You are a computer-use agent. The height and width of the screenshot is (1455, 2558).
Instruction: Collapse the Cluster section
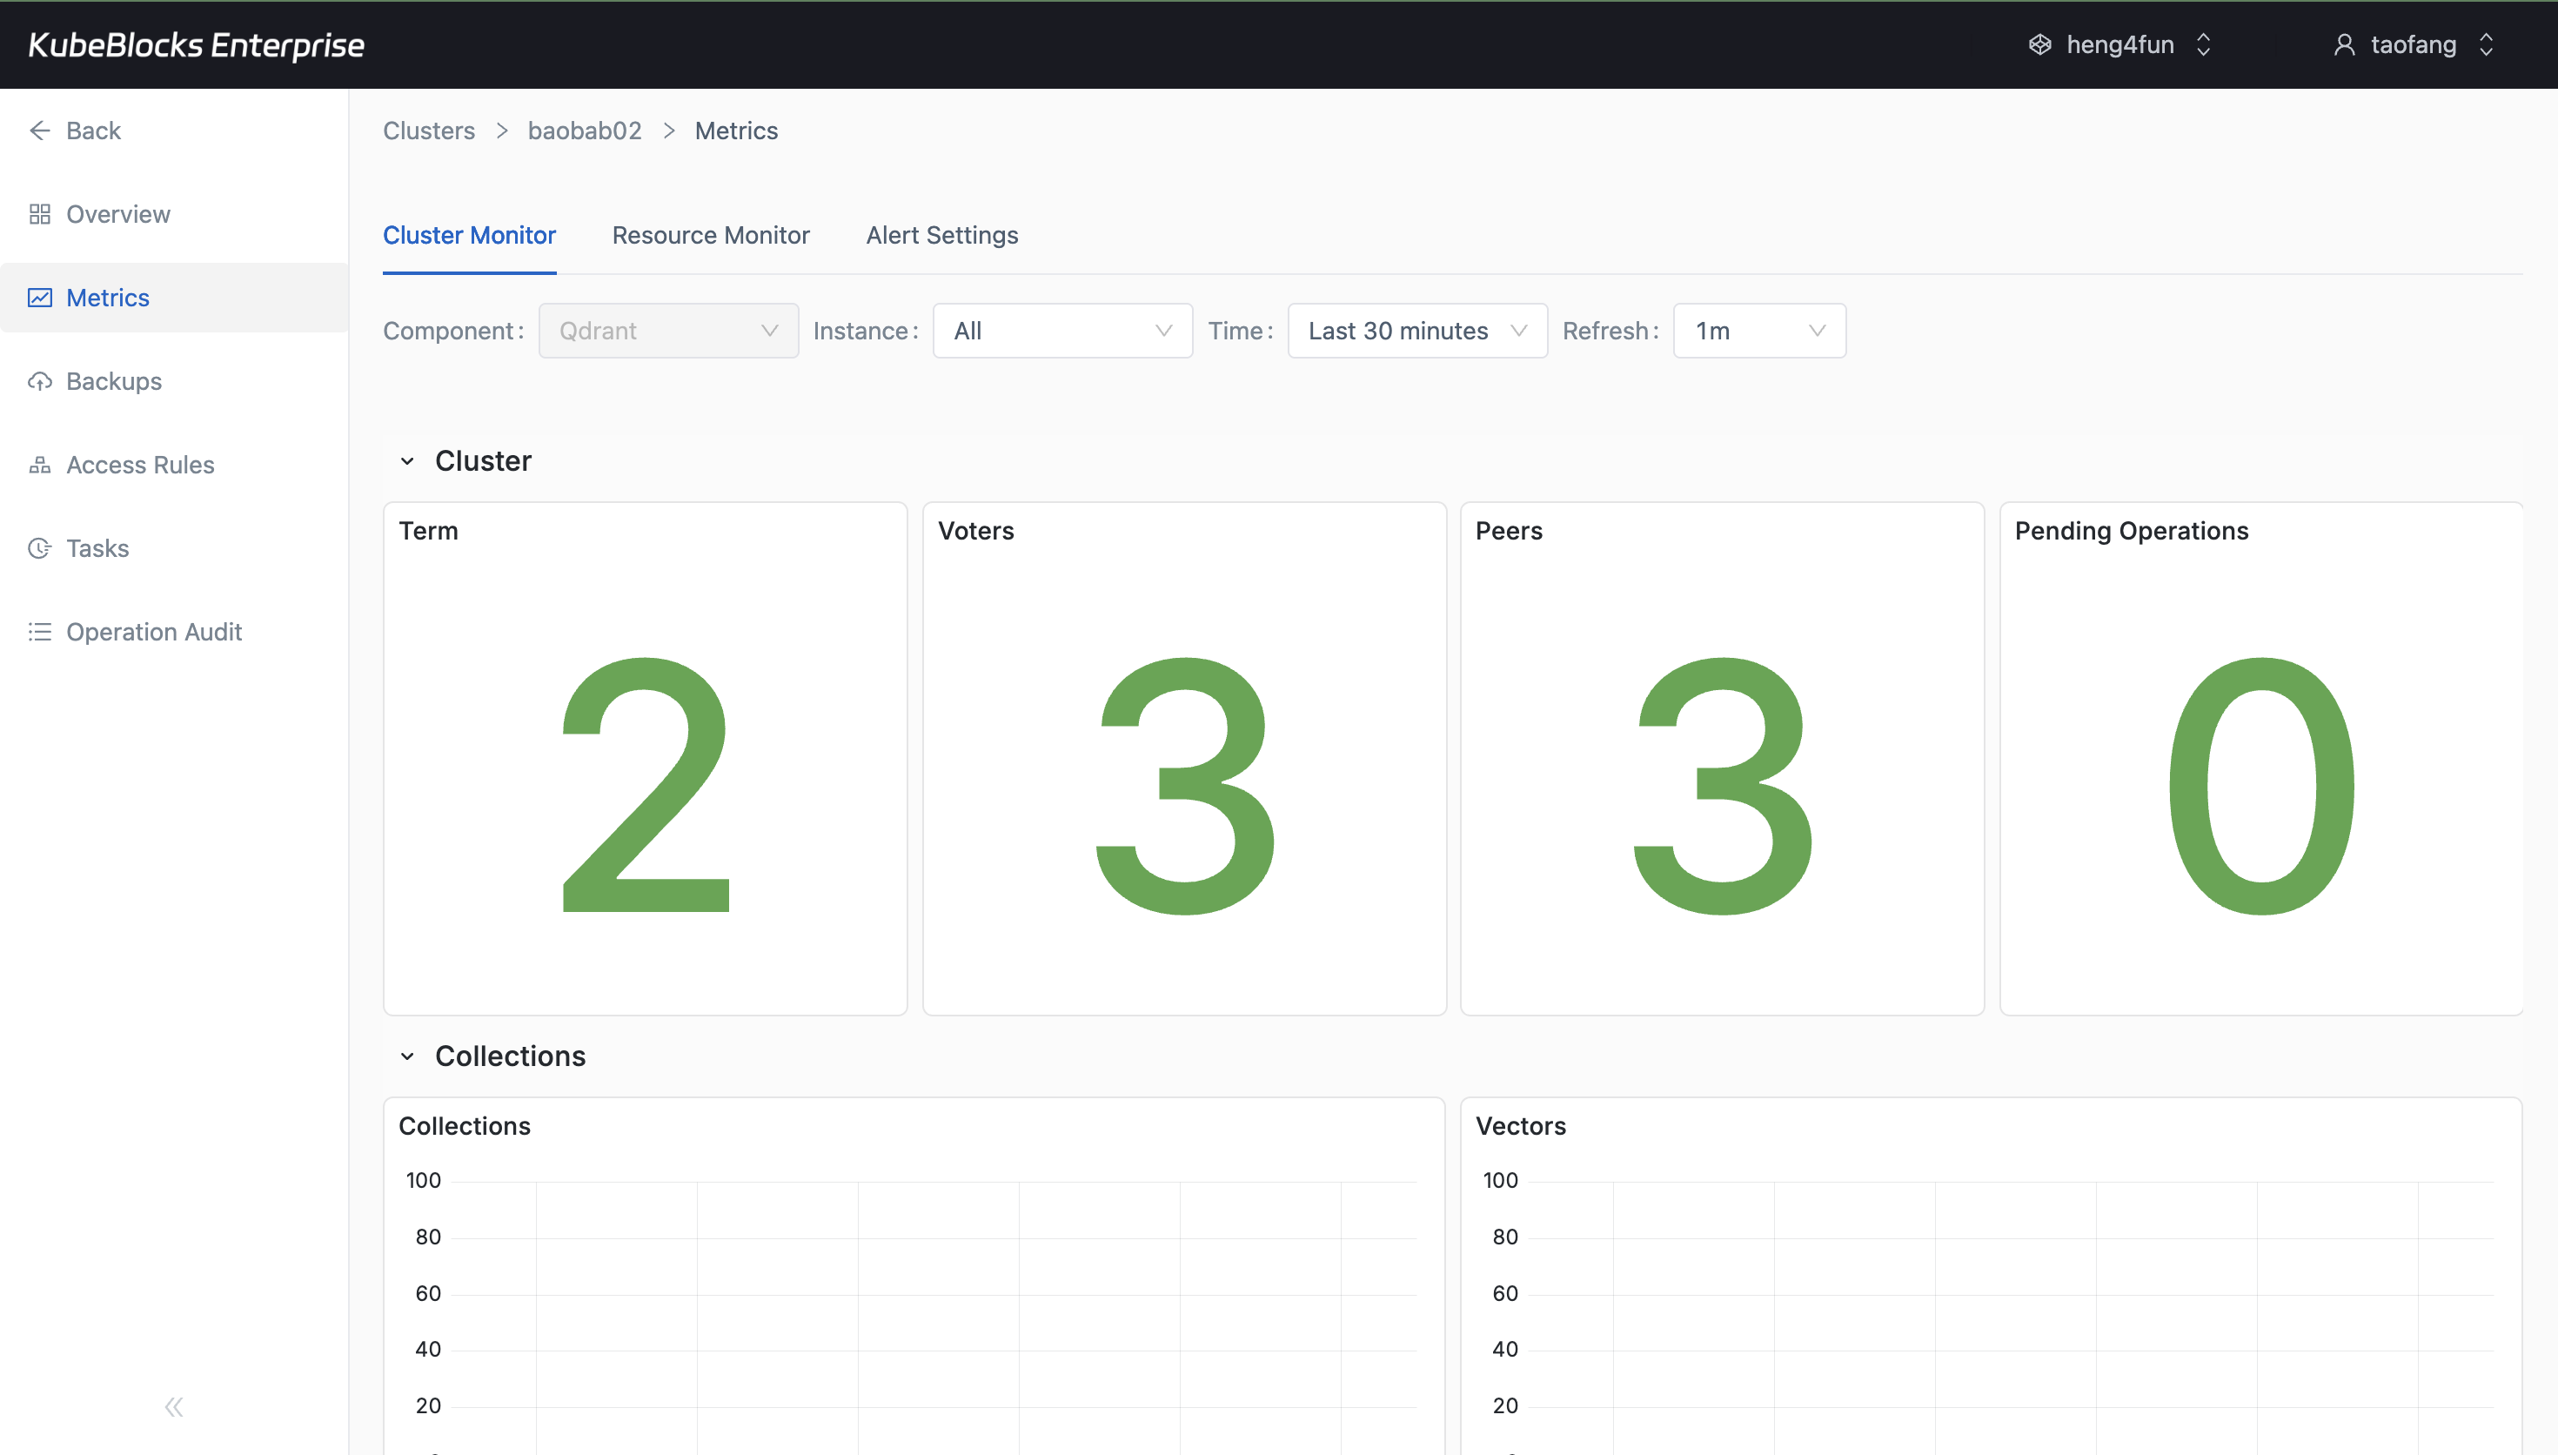click(x=406, y=460)
